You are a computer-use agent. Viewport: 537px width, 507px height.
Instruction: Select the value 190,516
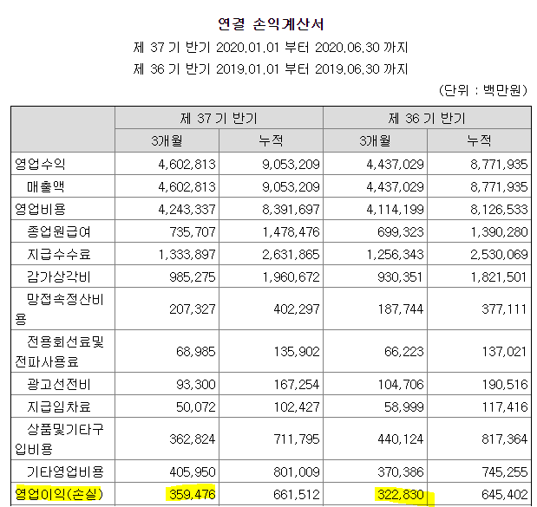pos(505,385)
